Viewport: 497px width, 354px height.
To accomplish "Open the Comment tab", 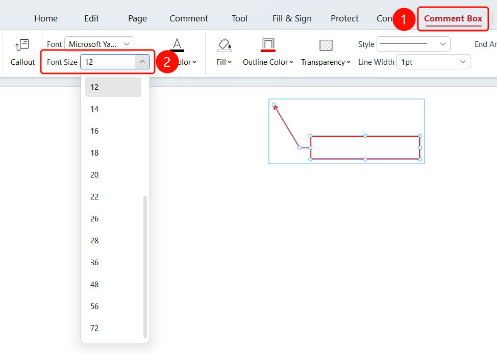I will pyautogui.click(x=189, y=18).
